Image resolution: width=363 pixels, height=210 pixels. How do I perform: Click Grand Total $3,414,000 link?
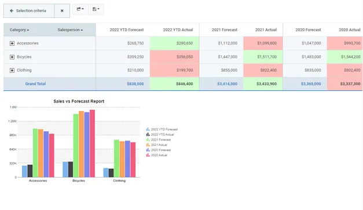tap(227, 84)
